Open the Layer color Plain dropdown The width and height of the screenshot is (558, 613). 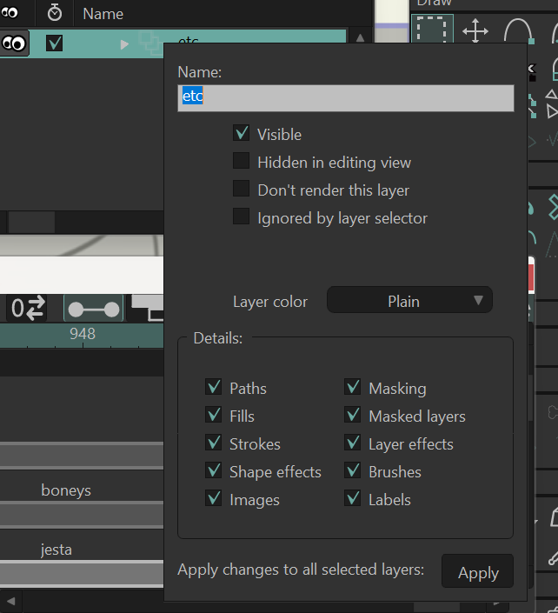point(409,300)
